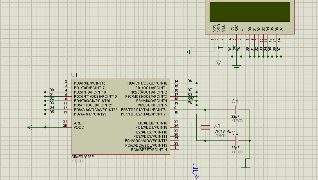318x180 pixels.
Task: Click the PB0/ICP1/CLKO/PCINT0 pin label
Action: point(146,83)
